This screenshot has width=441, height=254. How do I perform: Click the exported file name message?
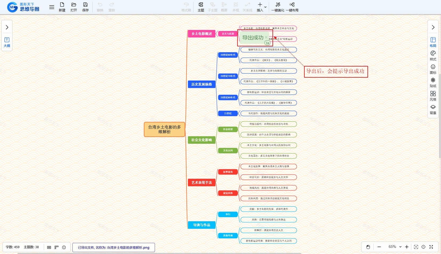point(114,247)
